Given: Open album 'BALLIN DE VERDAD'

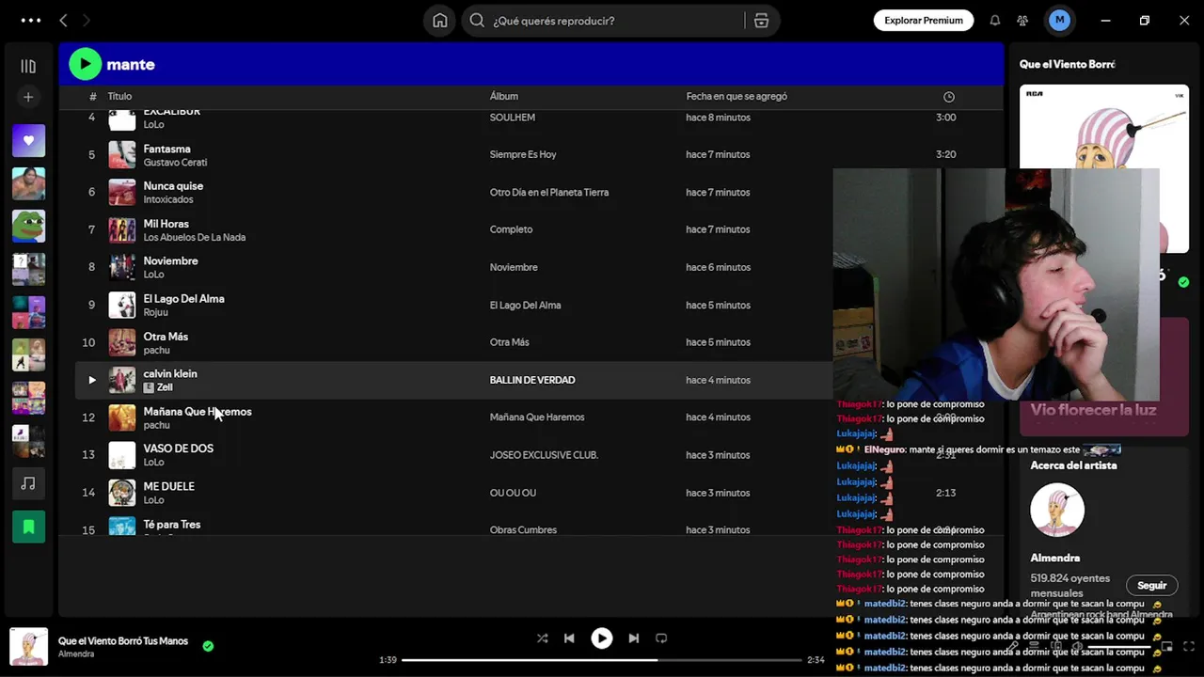Looking at the screenshot, I should click(532, 380).
